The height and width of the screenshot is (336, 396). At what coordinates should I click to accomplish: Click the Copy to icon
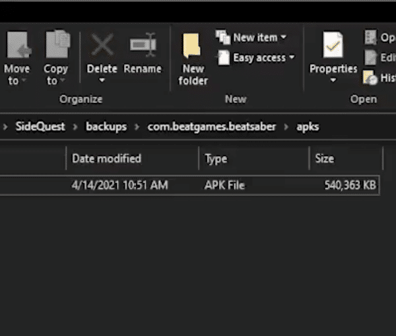[57, 44]
